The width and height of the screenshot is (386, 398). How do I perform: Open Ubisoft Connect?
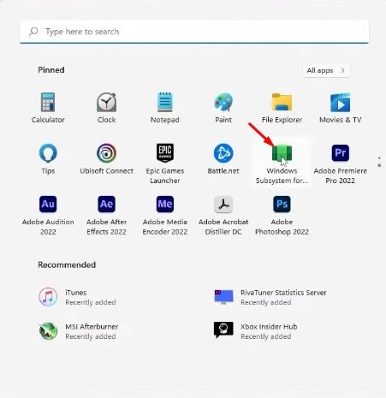(x=106, y=159)
